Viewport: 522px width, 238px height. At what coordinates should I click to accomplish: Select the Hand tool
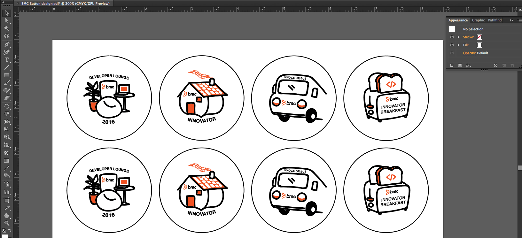(x=6, y=216)
